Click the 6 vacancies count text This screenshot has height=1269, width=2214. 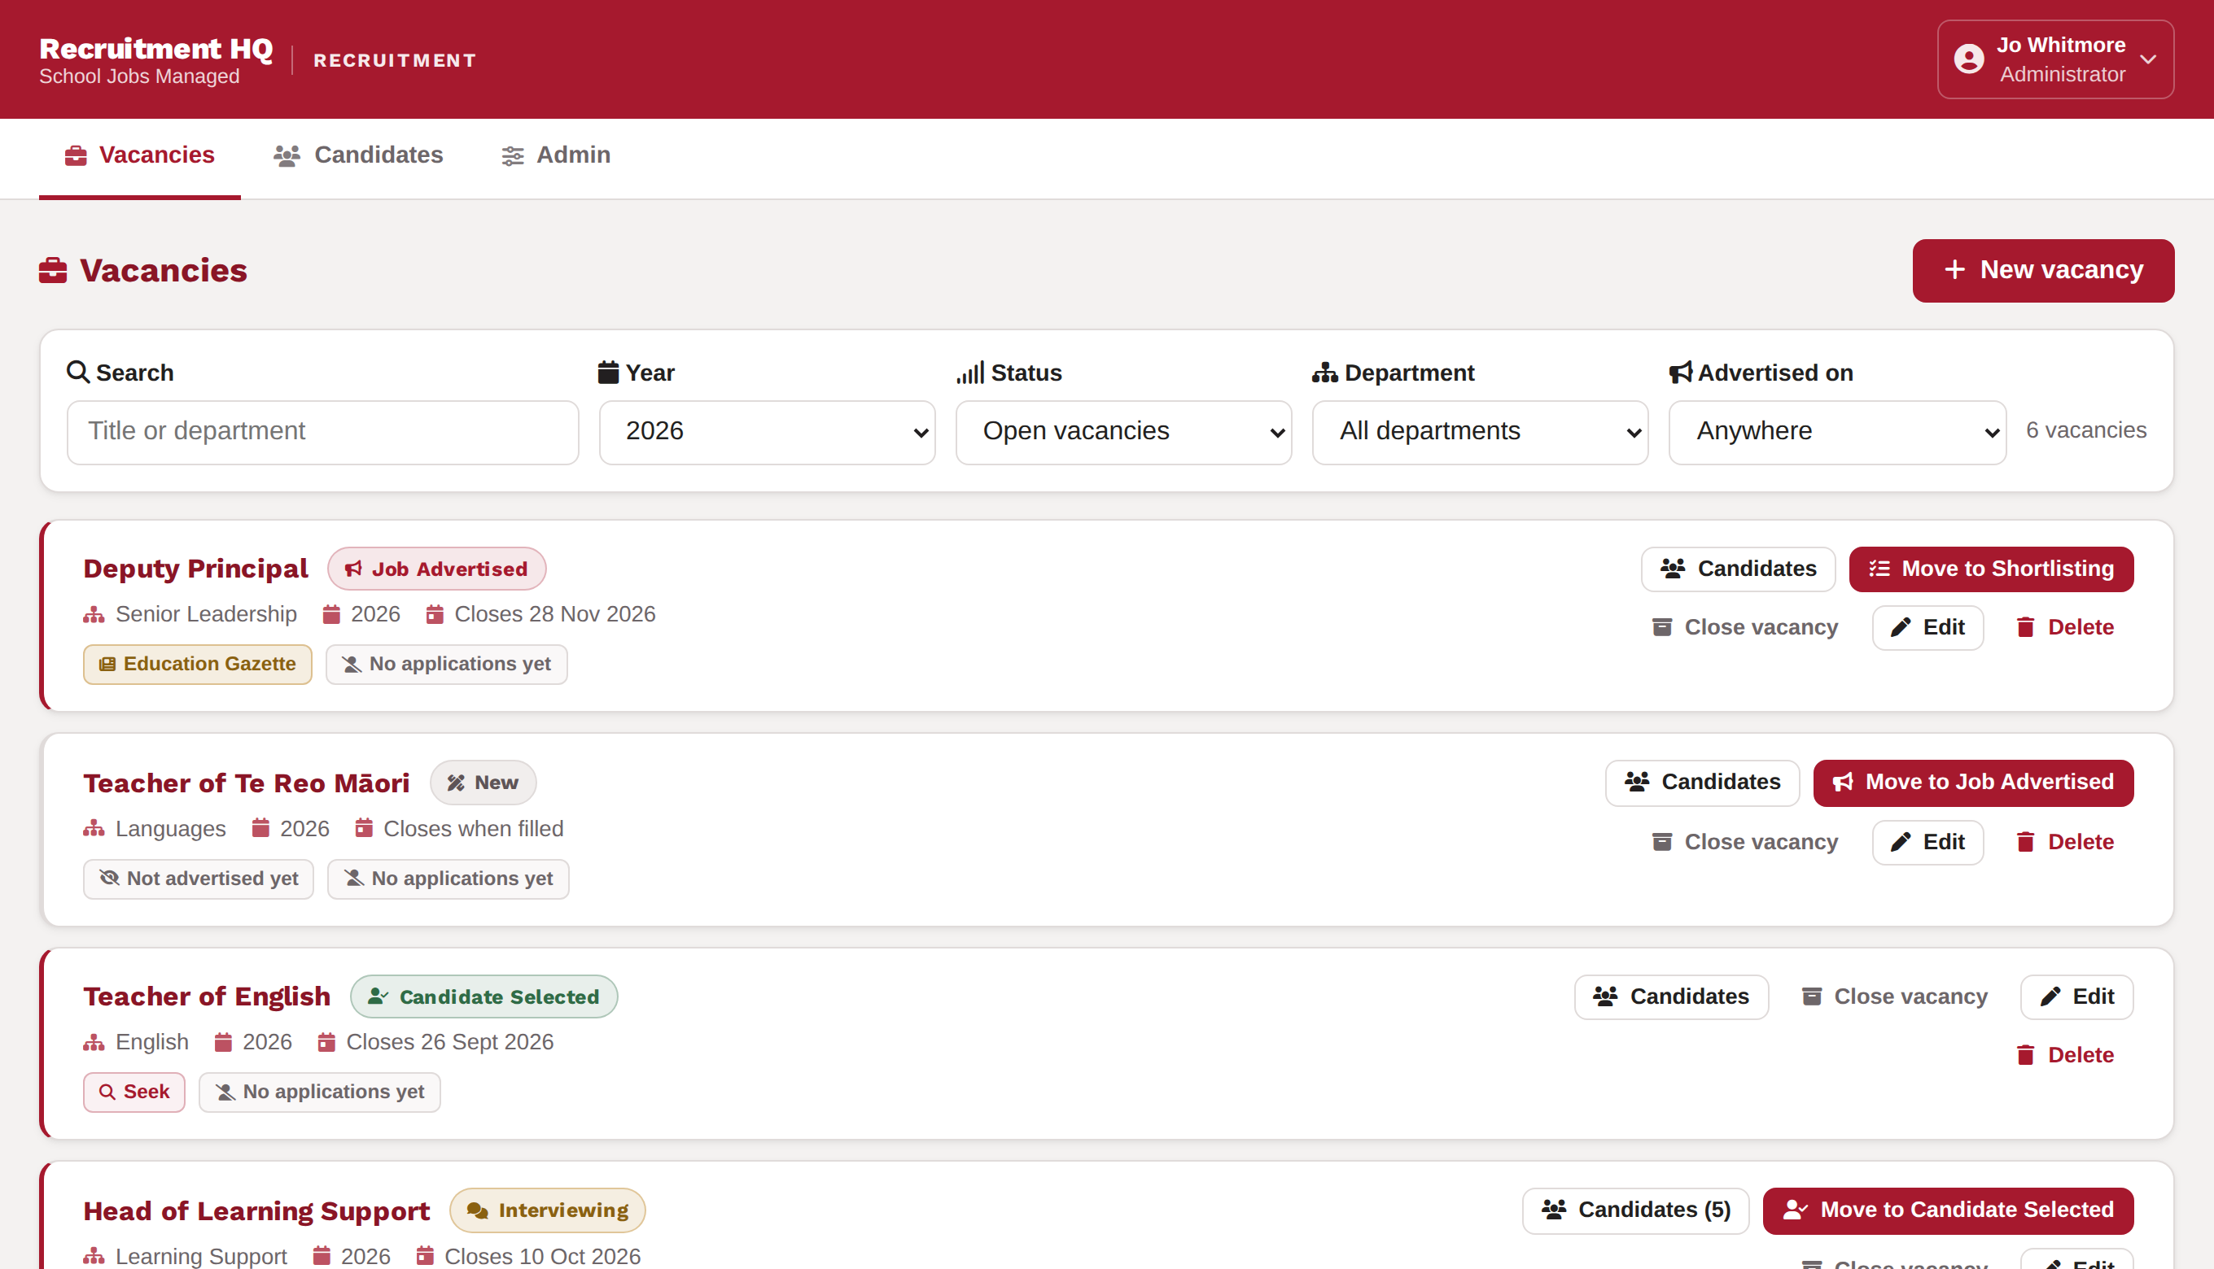tap(2086, 430)
